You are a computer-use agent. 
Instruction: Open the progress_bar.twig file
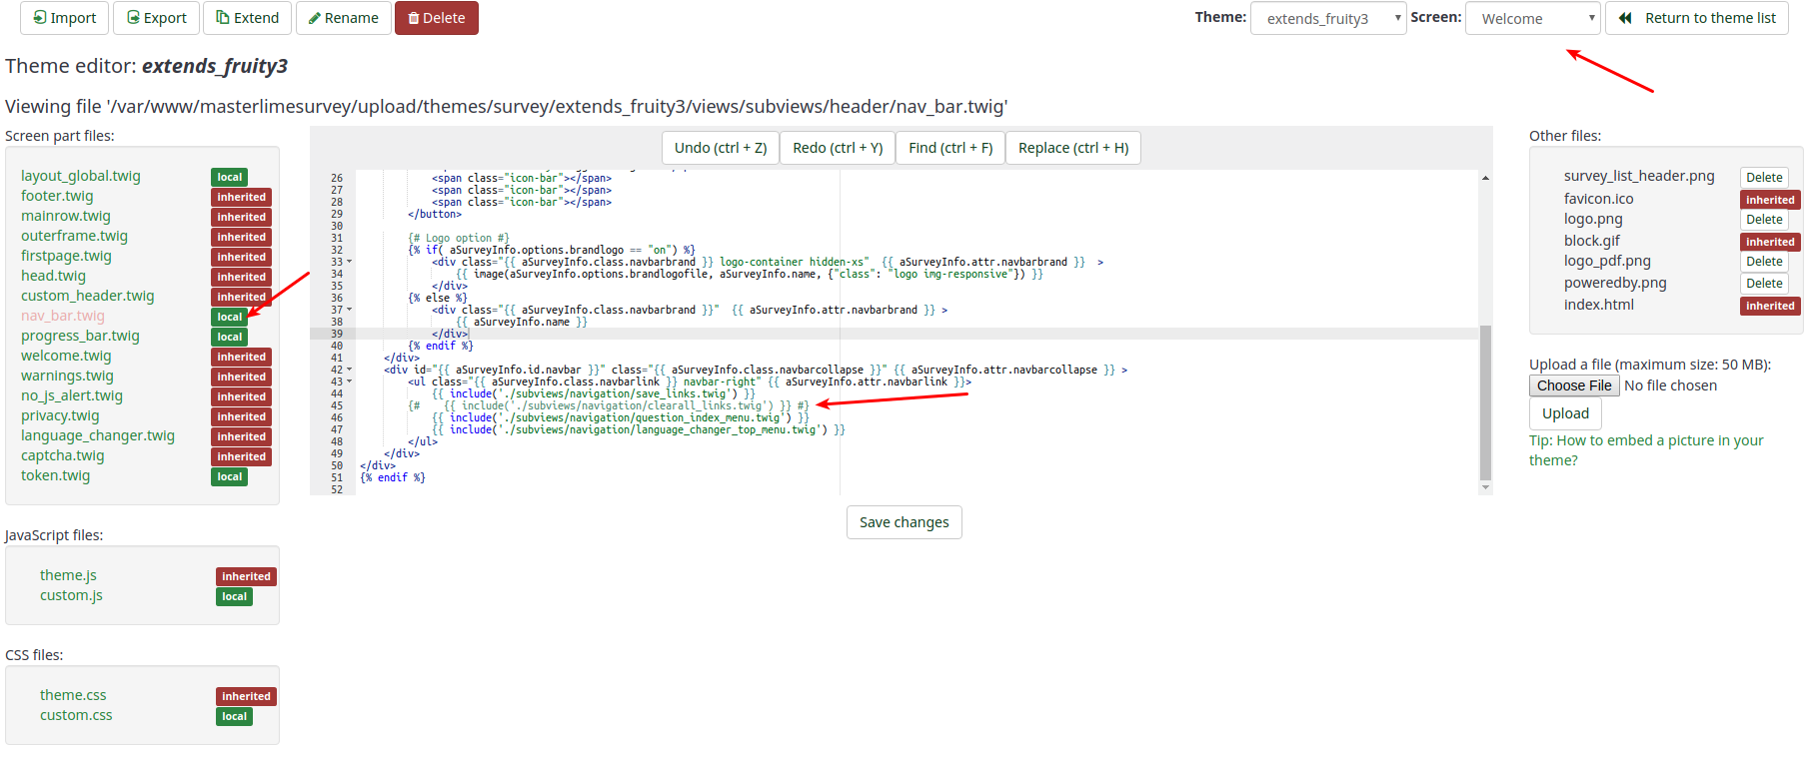(80, 336)
